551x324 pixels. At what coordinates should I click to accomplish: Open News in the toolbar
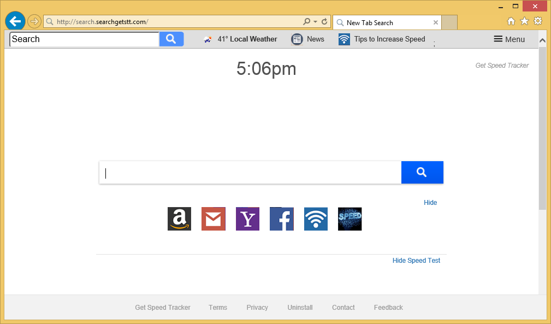(308, 39)
